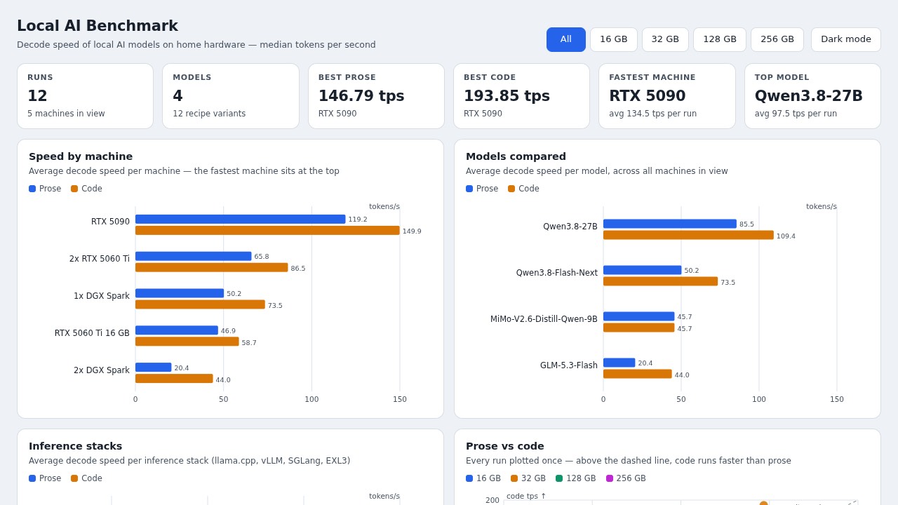Click the Local AI Benchmark heading
Image resolution: width=898 pixels, height=505 pixels.
pos(98,26)
